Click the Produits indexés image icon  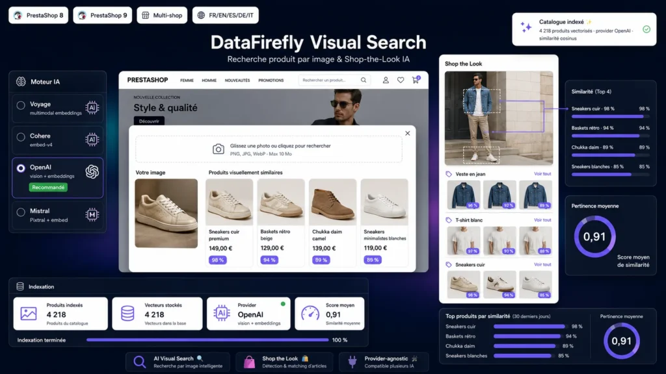point(29,314)
